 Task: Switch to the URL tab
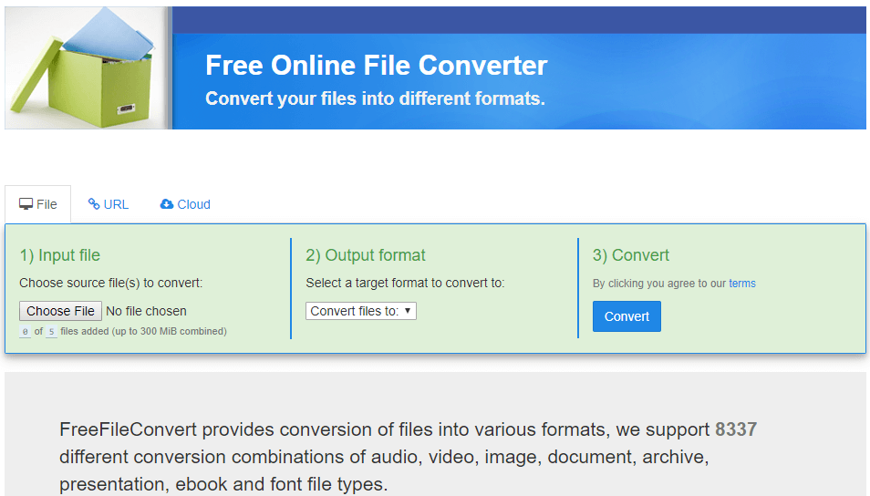click(109, 204)
